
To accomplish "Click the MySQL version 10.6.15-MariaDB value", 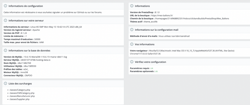I will click(x=45, y=57).
